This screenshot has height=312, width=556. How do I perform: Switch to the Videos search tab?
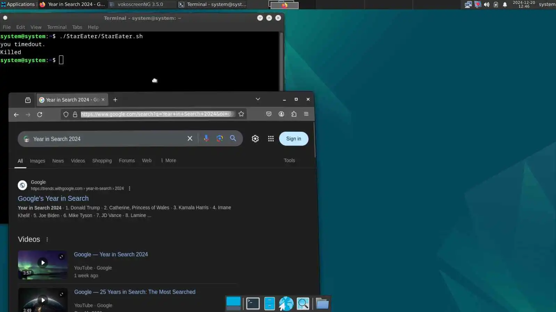(x=78, y=161)
